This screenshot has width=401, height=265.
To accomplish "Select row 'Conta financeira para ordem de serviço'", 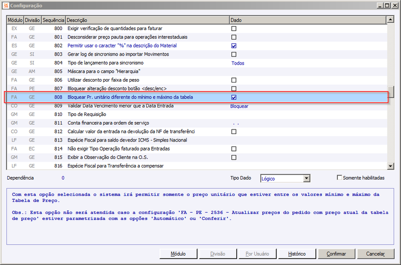I will [196, 123].
